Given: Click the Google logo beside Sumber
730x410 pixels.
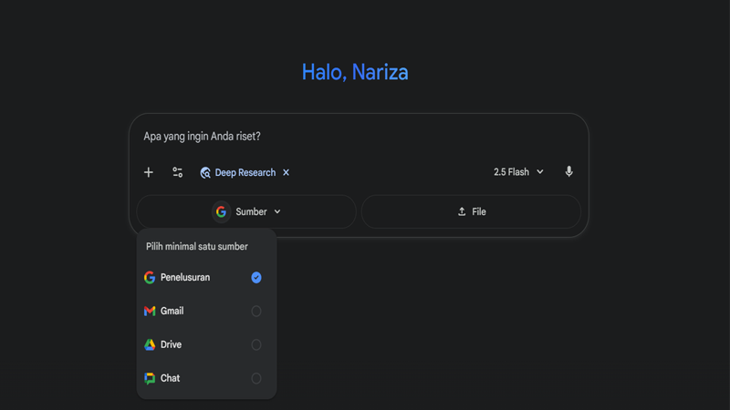Looking at the screenshot, I should (x=221, y=211).
